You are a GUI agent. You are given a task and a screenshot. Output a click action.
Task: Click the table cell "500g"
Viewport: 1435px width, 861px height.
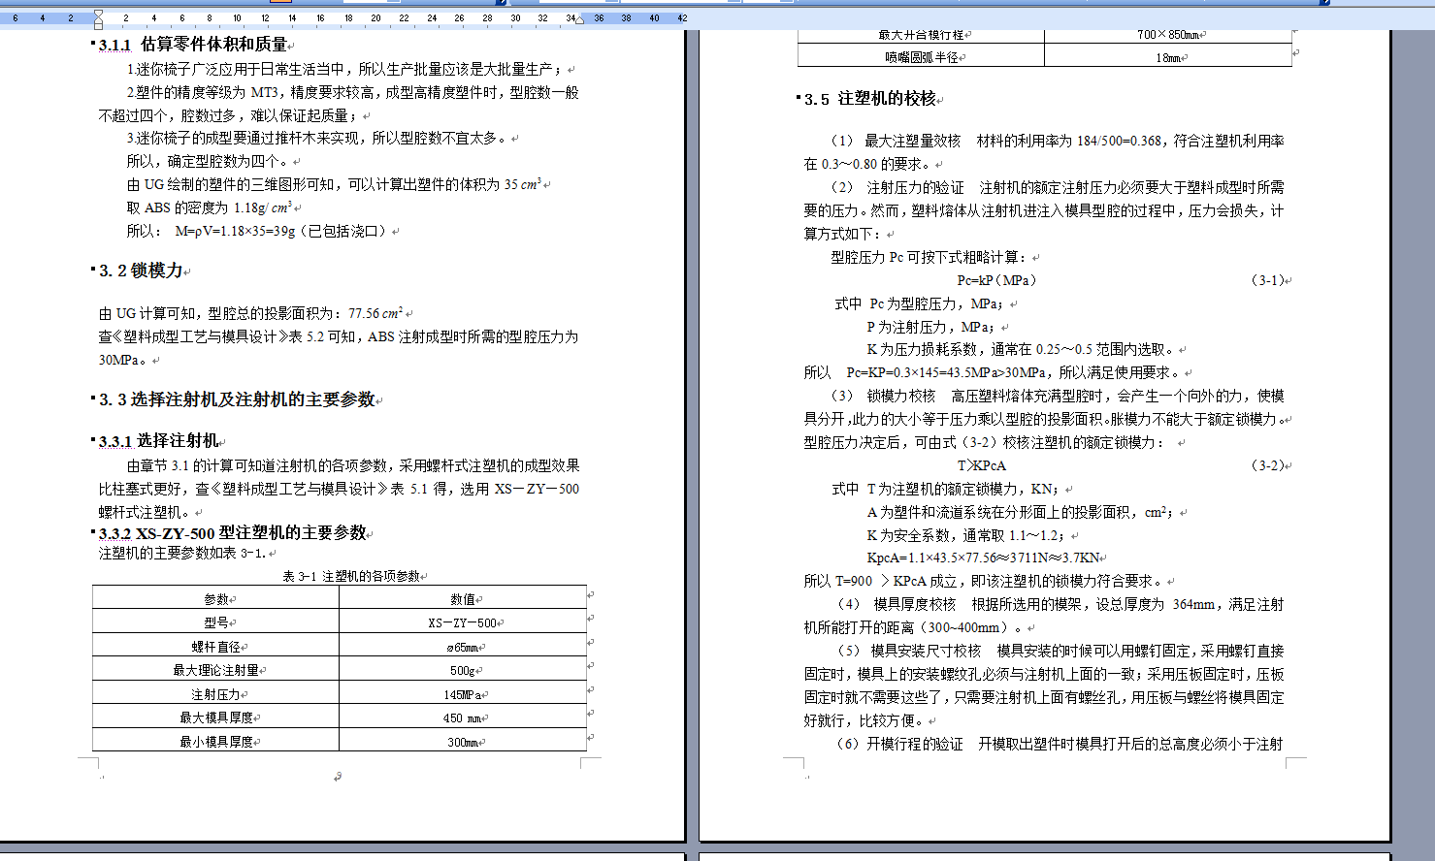point(463,669)
